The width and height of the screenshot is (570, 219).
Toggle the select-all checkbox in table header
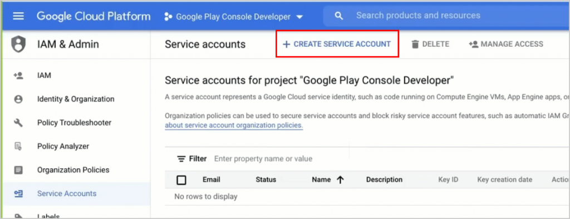tap(181, 179)
